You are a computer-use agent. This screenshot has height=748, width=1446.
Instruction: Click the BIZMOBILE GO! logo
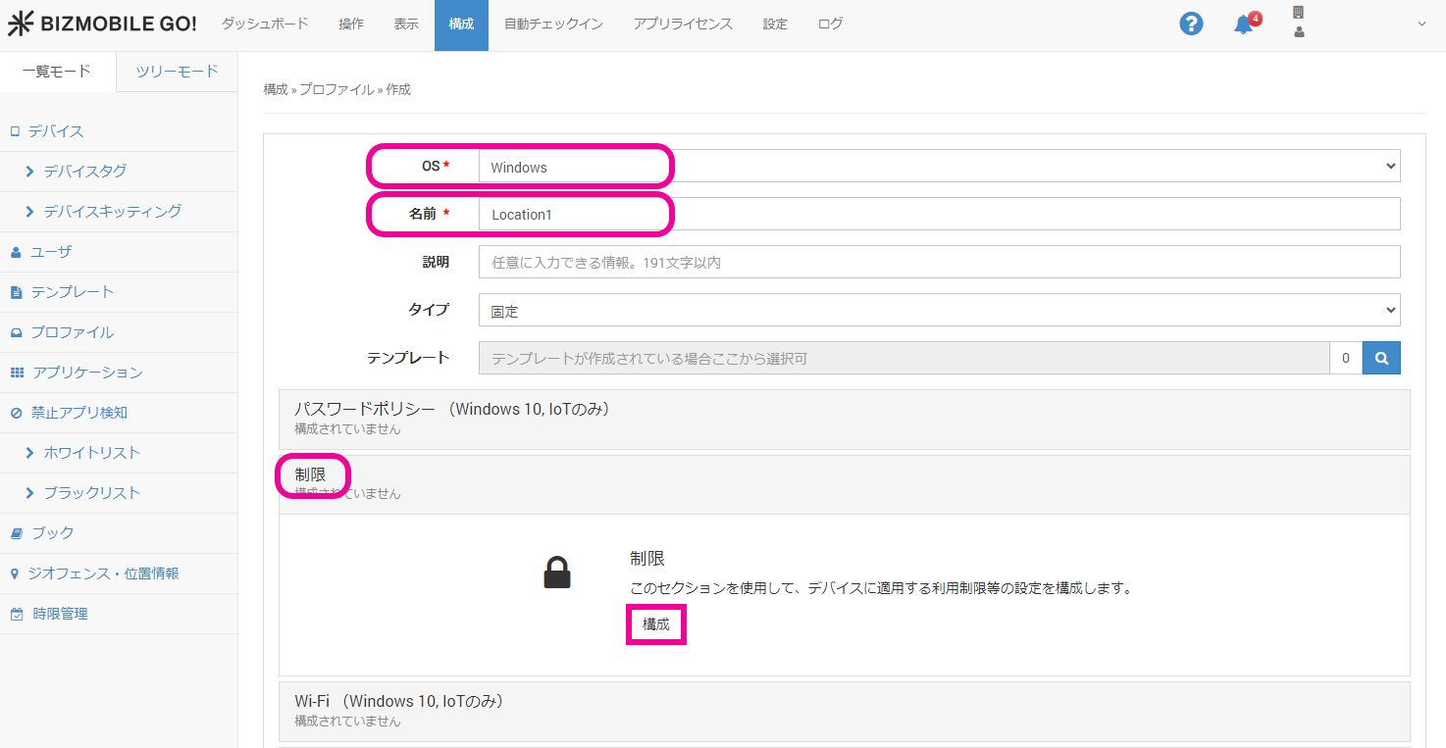pos(102,25)
